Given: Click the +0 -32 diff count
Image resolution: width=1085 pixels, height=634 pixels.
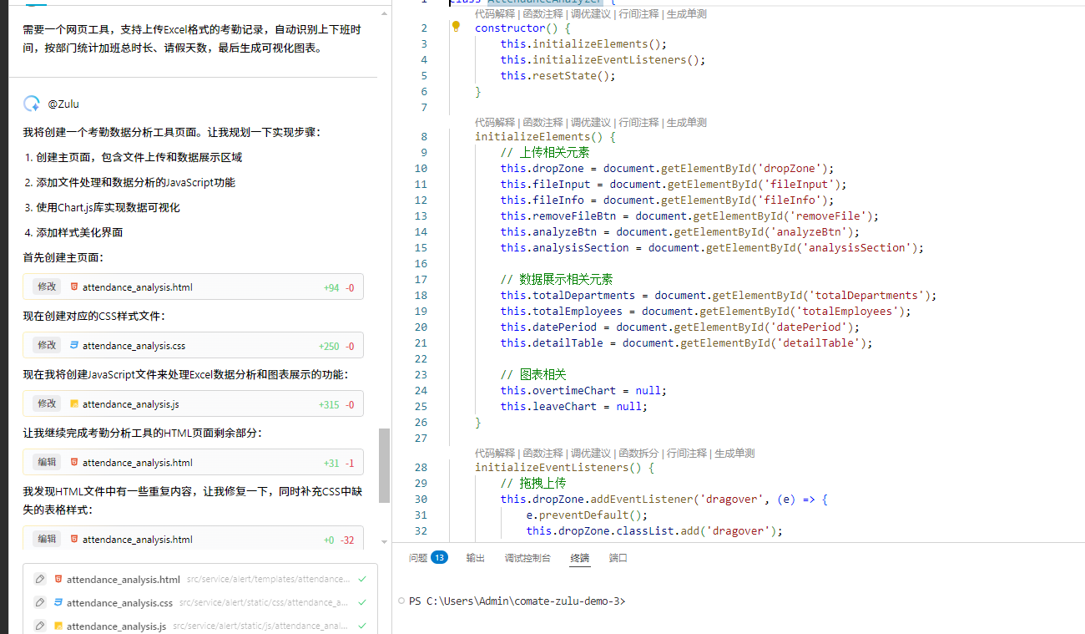Looking at the screenshot, I should coord(339,540).
